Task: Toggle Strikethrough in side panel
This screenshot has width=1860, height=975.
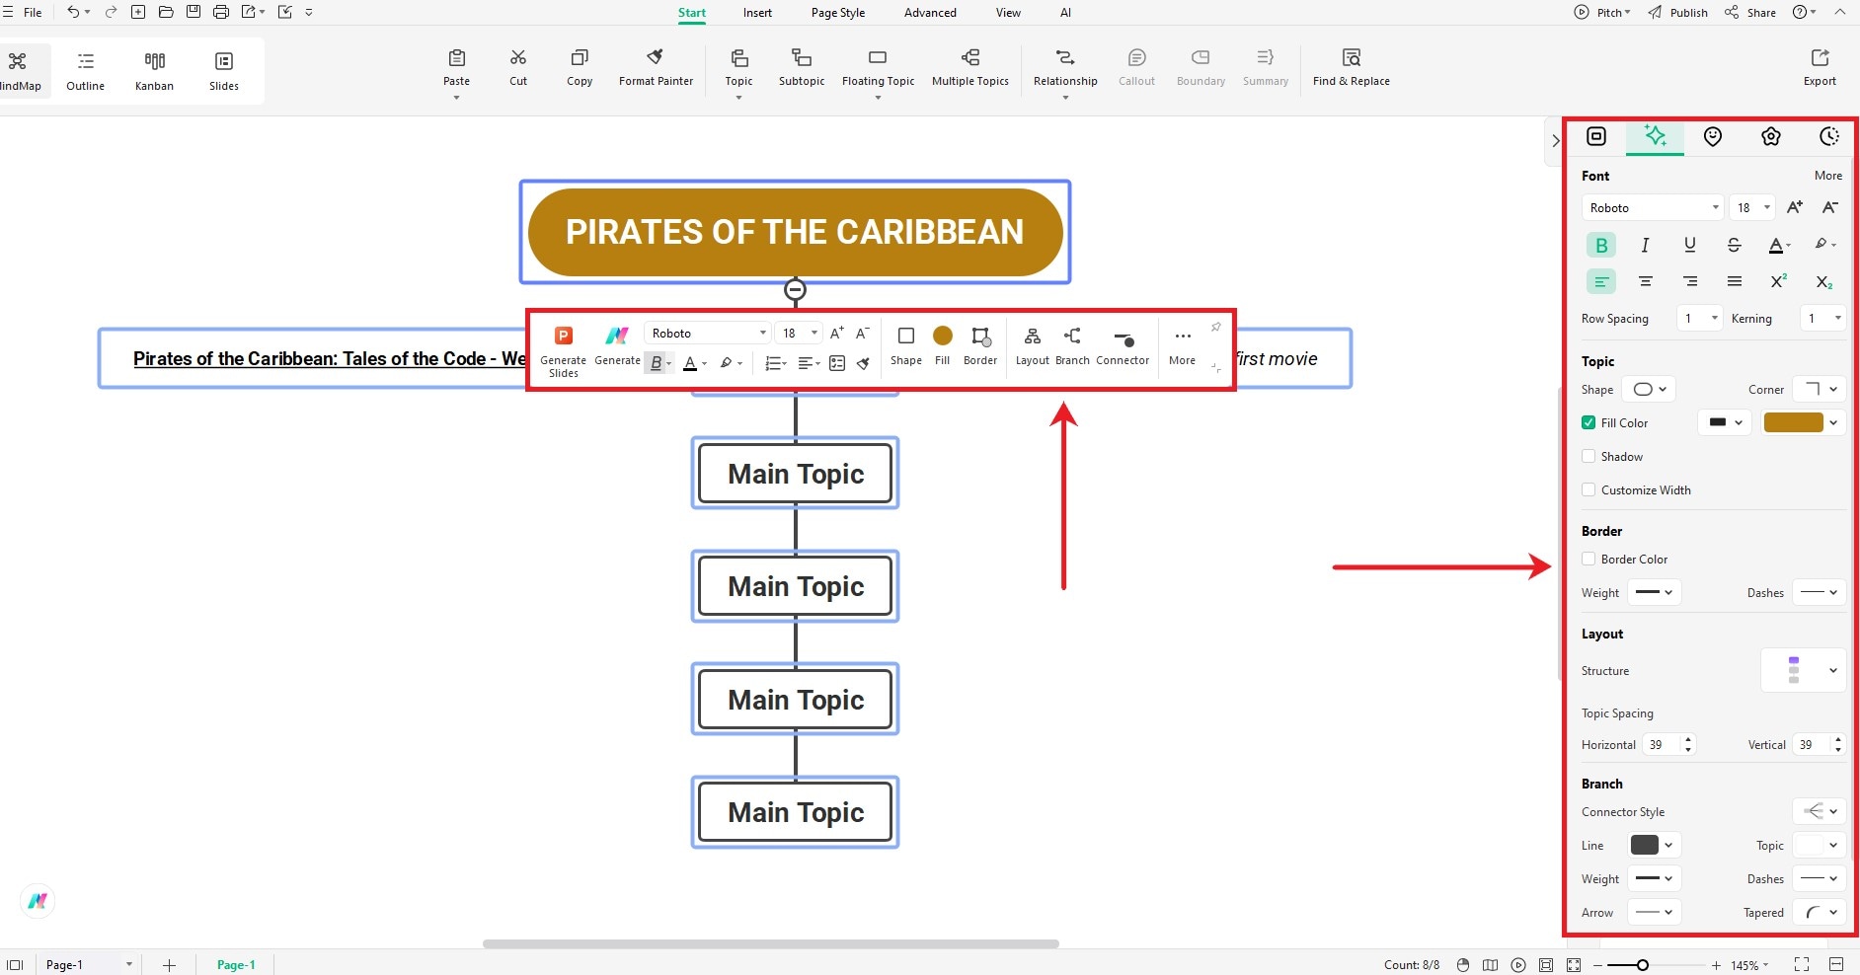Action: coord(1734,245)
